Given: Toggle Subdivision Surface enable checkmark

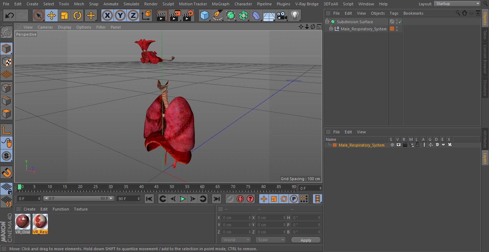Looking at the screenshot, I should (x=400, y=22).
